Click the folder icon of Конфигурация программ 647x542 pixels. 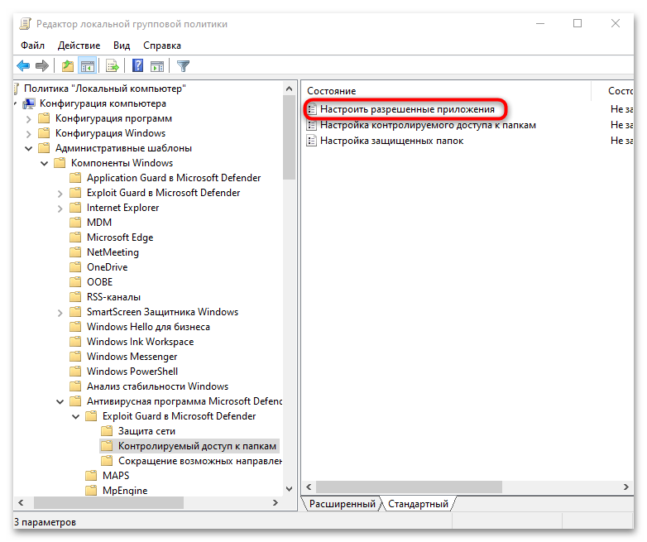pos(44,118)
